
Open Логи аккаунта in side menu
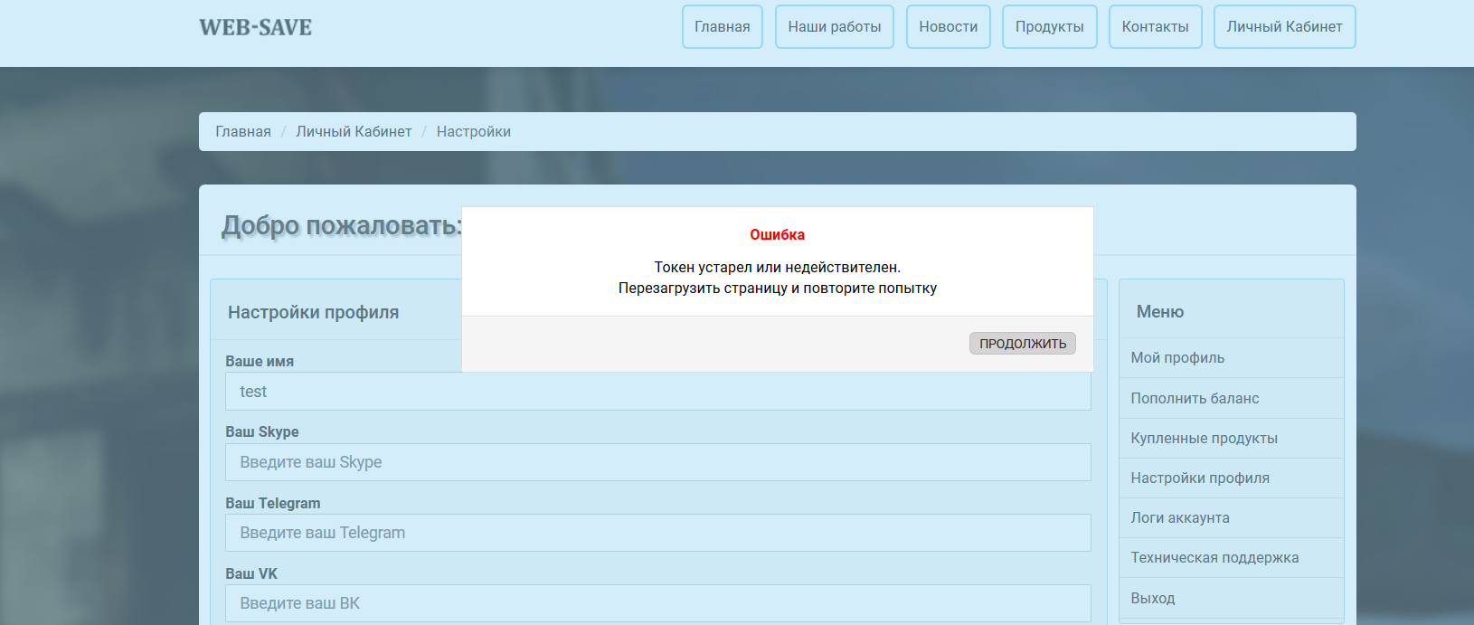pos(1232,517)
